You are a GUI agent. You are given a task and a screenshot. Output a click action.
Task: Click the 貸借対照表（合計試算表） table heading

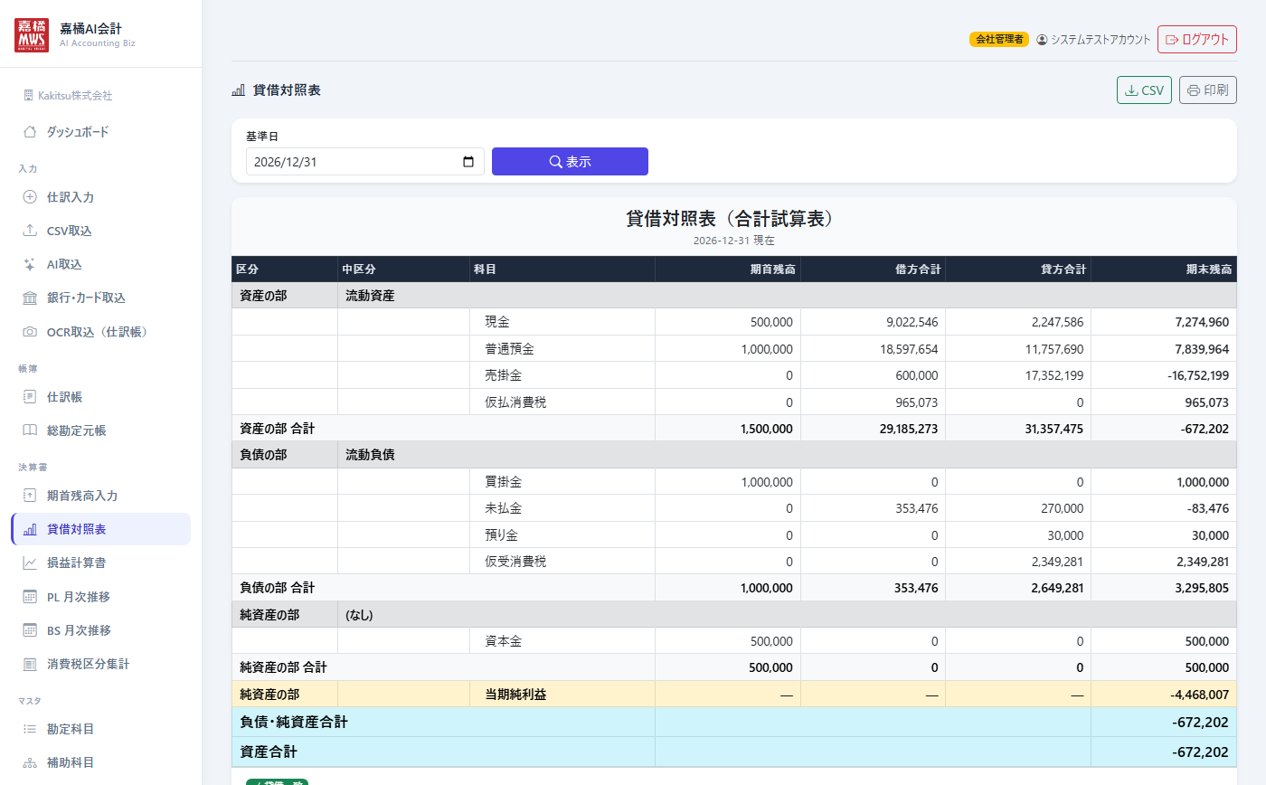733,219
